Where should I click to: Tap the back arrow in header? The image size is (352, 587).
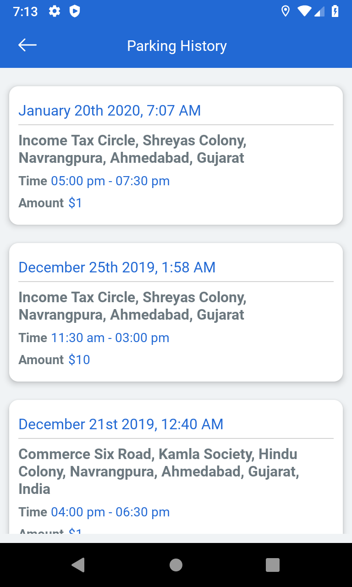click(27, 45)
